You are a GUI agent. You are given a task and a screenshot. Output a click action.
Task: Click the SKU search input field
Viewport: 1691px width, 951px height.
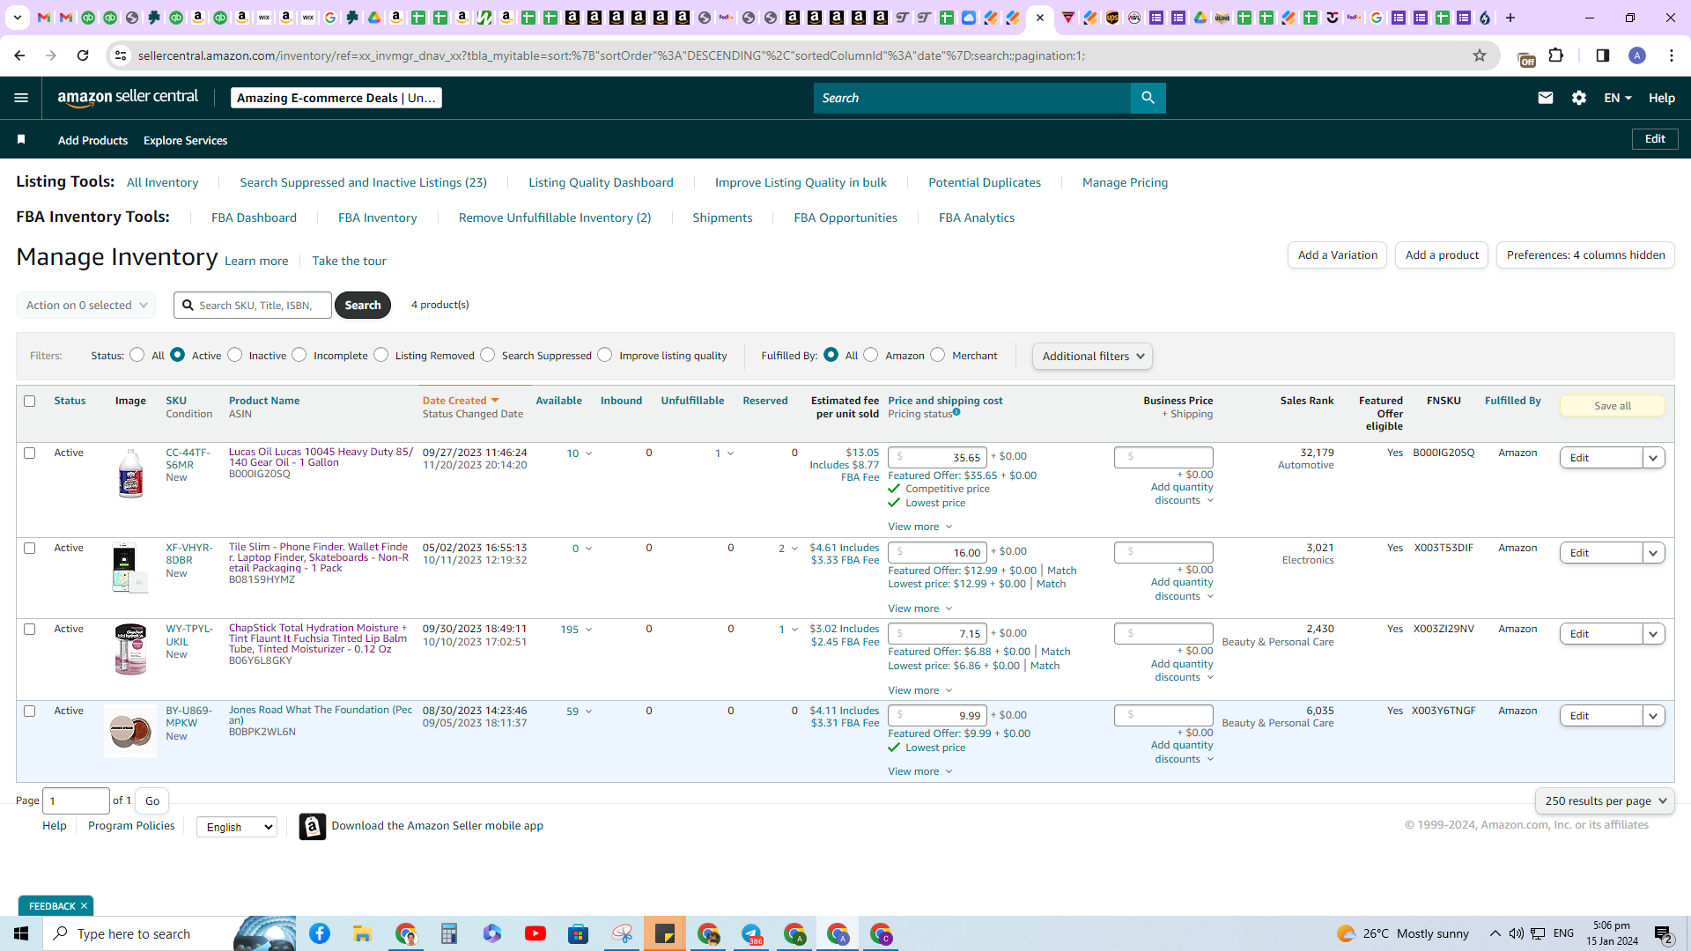point(253,306)
